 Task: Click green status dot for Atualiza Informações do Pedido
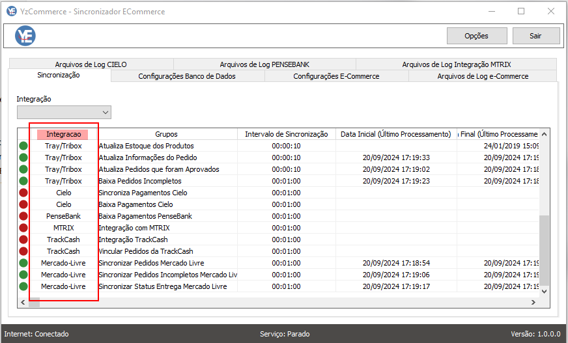(23, 158)
